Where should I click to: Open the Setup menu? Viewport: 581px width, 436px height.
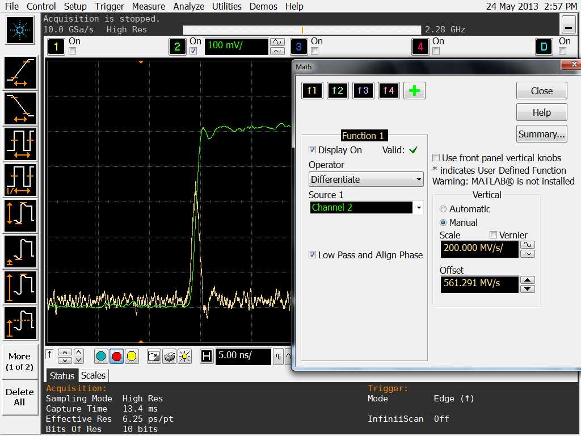(x=75, y=6)
